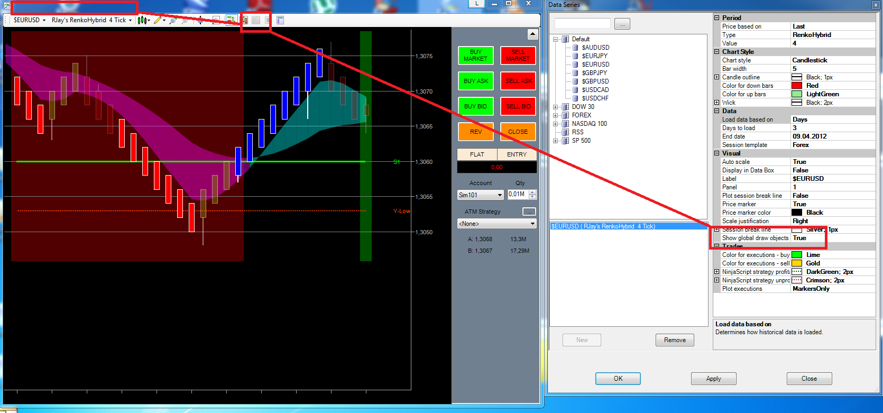This screenshot has width=883, height=413.
Task: Open the ATM Strategy ellipsis button
Action: (529, 212)
